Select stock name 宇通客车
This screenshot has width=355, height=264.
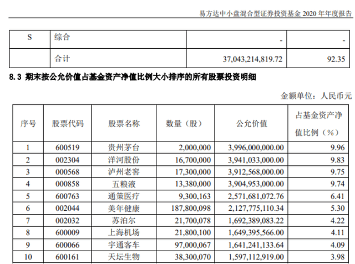(124, 245)
